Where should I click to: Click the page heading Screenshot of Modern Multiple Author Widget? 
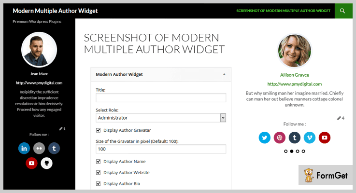154,43
